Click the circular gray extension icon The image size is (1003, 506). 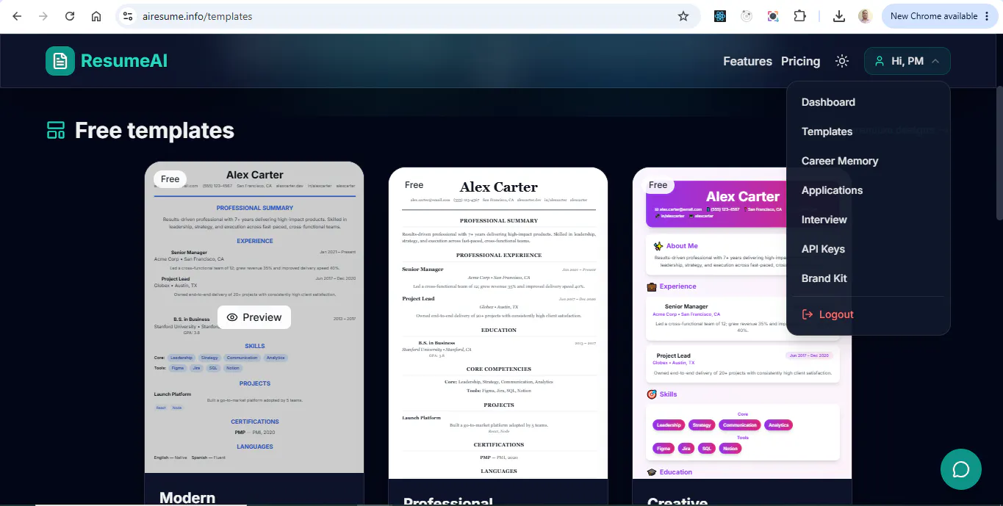point(747,16)
